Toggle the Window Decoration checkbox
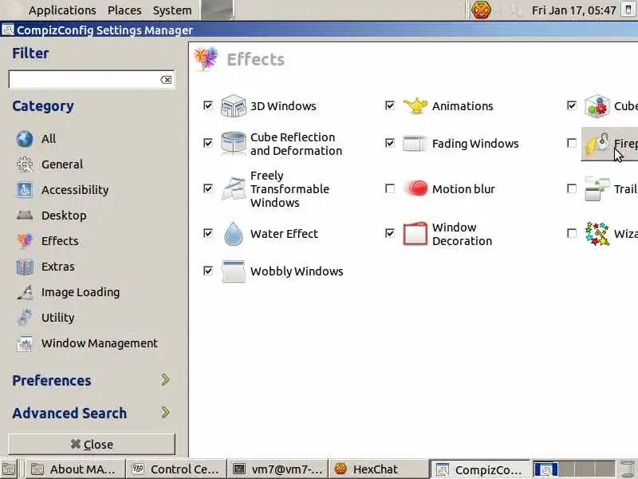This screenshot has height=479, width=638. point(390,233)
